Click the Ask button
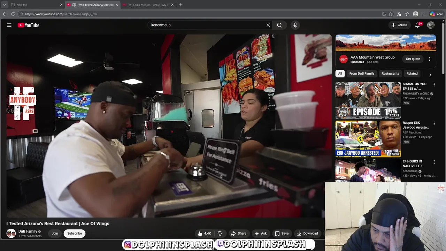The height and width of the screenshot is (251, 446). click(x=261, y=234)
